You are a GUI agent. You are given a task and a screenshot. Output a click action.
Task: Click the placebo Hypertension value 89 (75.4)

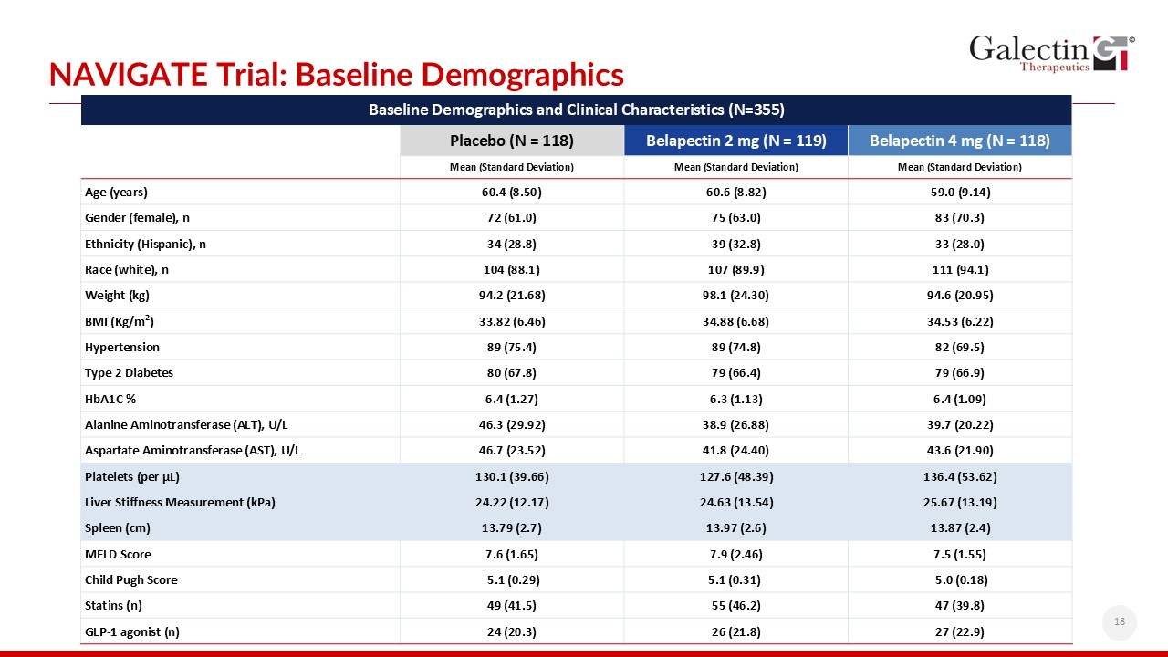(511, 348)
